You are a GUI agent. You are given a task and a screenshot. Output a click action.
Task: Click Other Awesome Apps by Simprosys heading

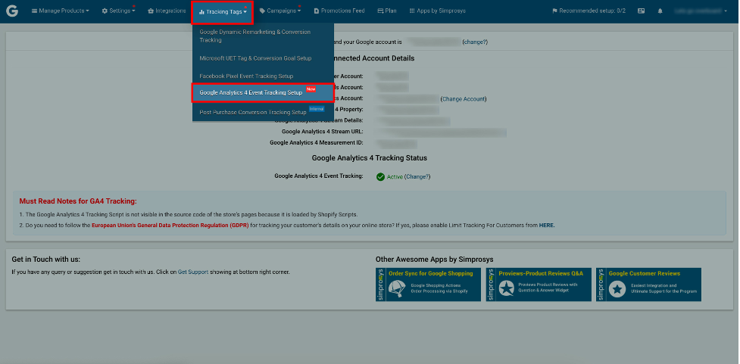(435, 260)
